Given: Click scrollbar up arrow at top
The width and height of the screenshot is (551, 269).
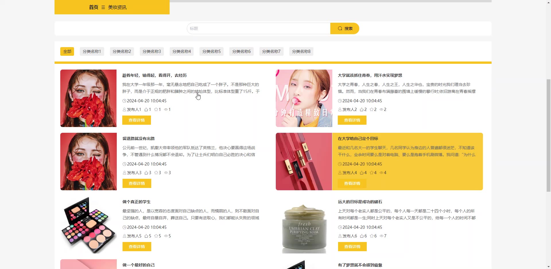Looking at the screenshot, I should pyautogui.click(x=548, y=2).
